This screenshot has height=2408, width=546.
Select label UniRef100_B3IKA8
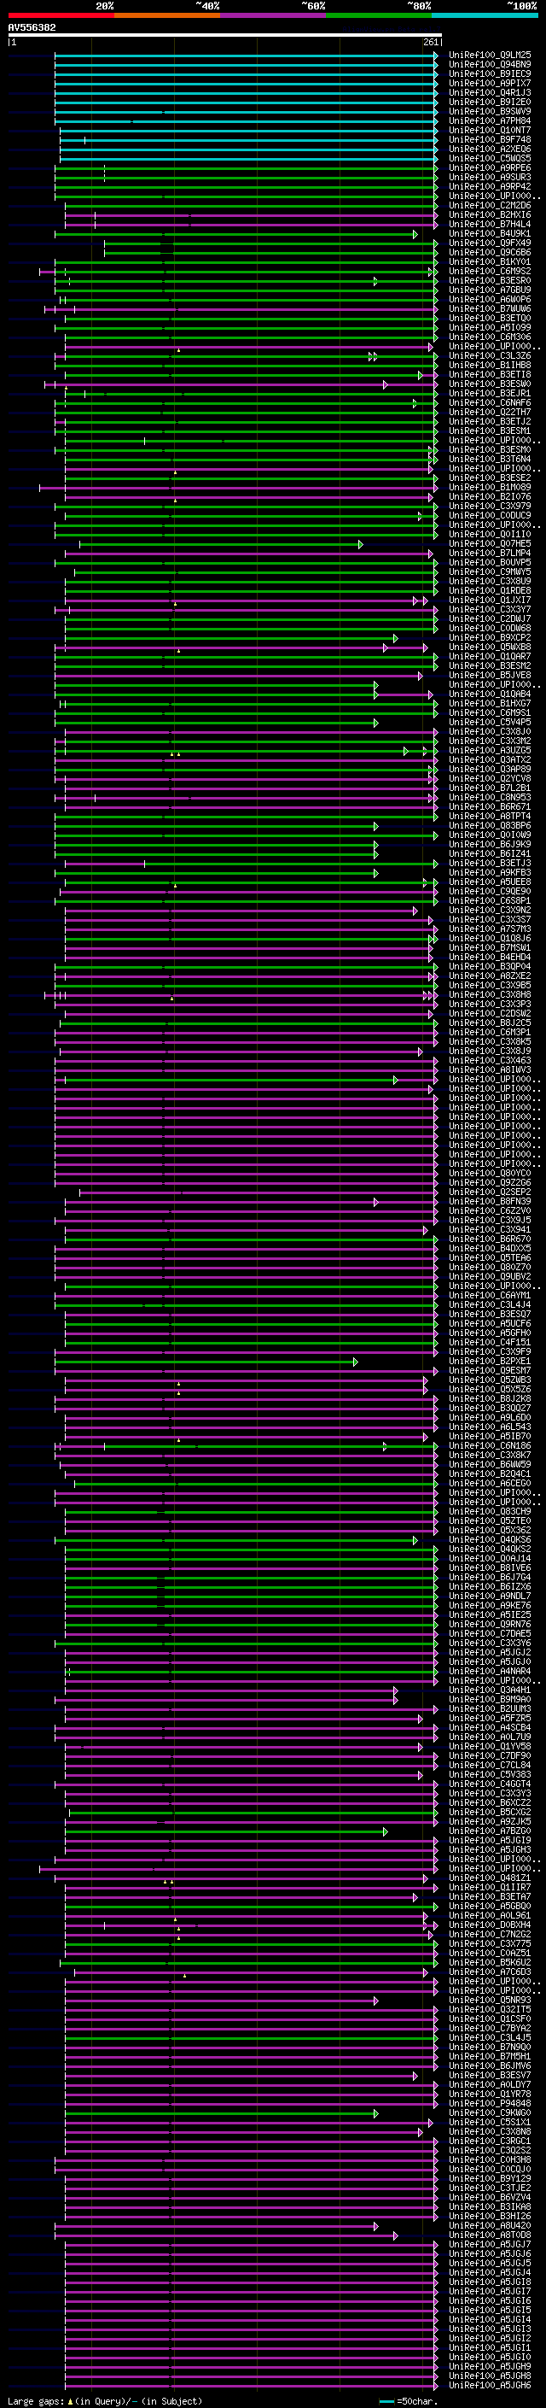click(490, 2207)
